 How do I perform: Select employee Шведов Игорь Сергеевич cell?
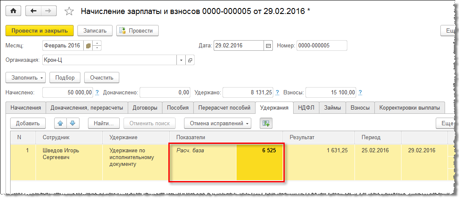click(x=69, y=162)
